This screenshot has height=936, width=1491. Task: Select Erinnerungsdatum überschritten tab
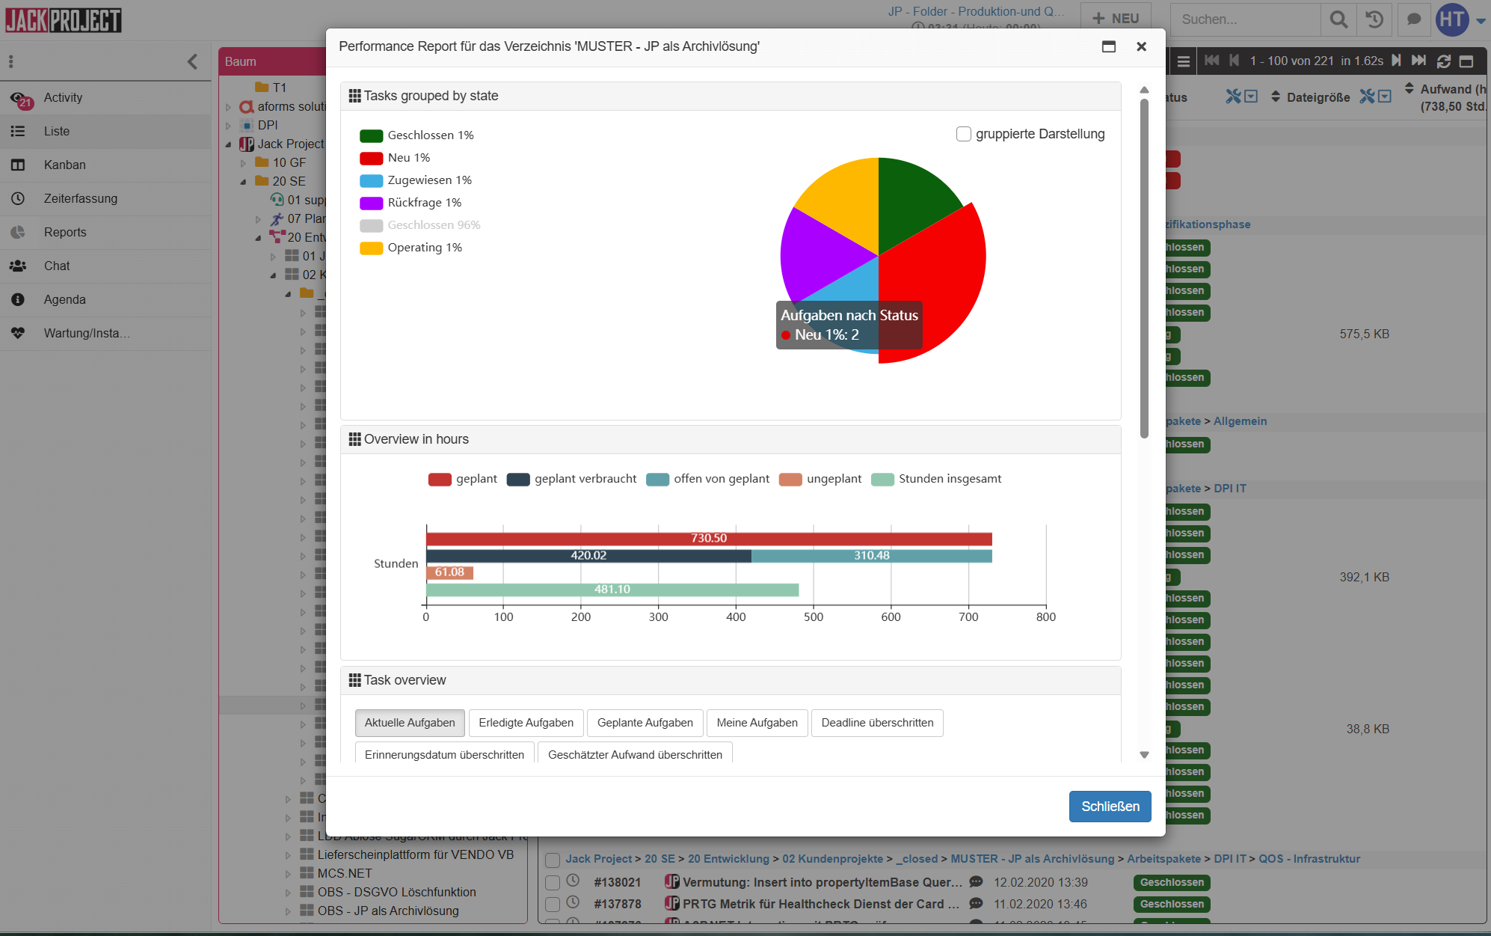[x=444, y=753]
